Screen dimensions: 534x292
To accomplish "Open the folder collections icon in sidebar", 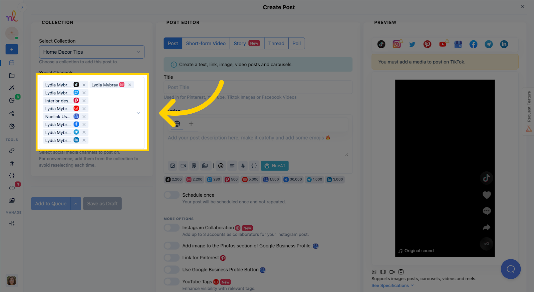I will click(x=12, y=76).
